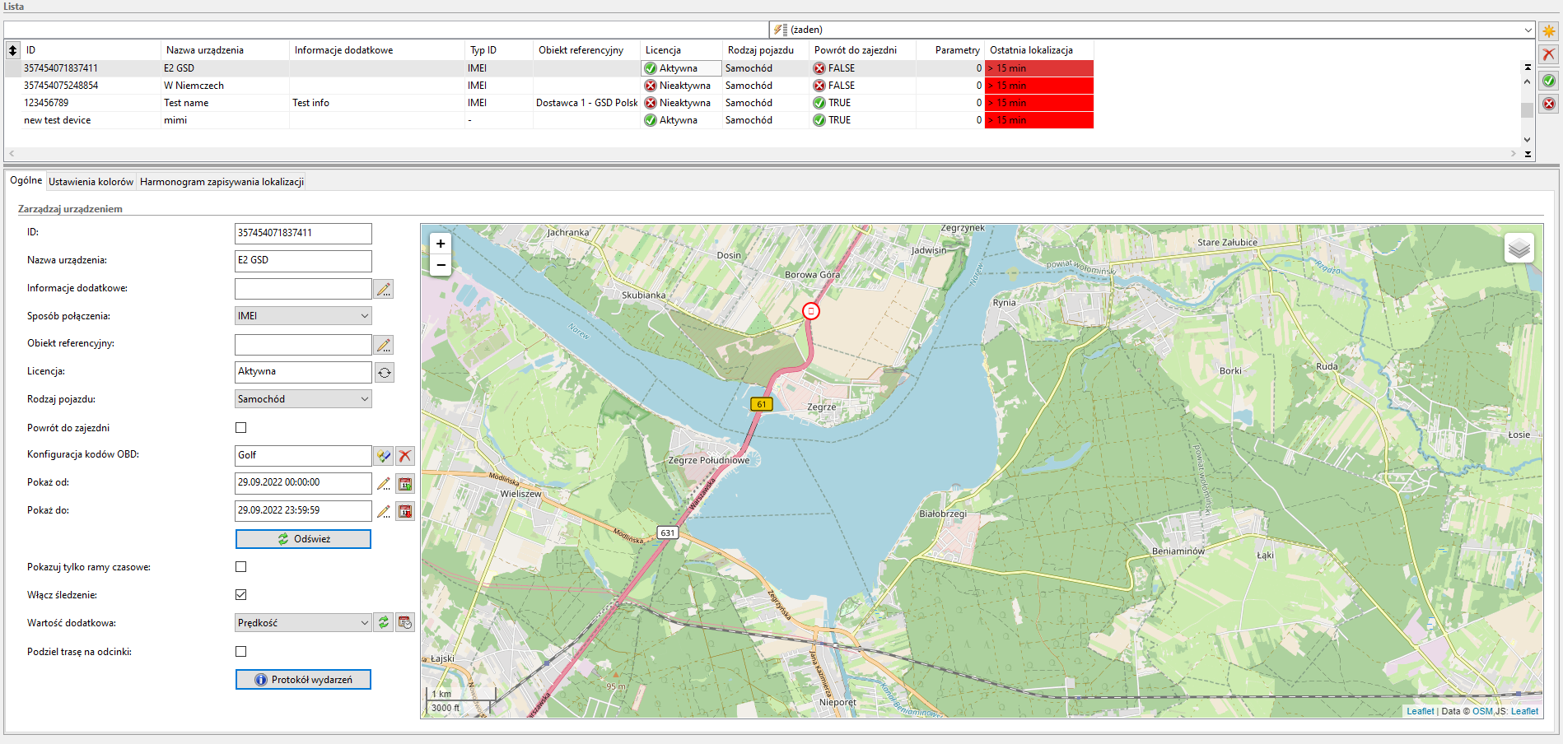Check the Podziel trasę na odcinki option
Image resolution: width=1563 pixels, height=744 pixels.
click(241, 652)
